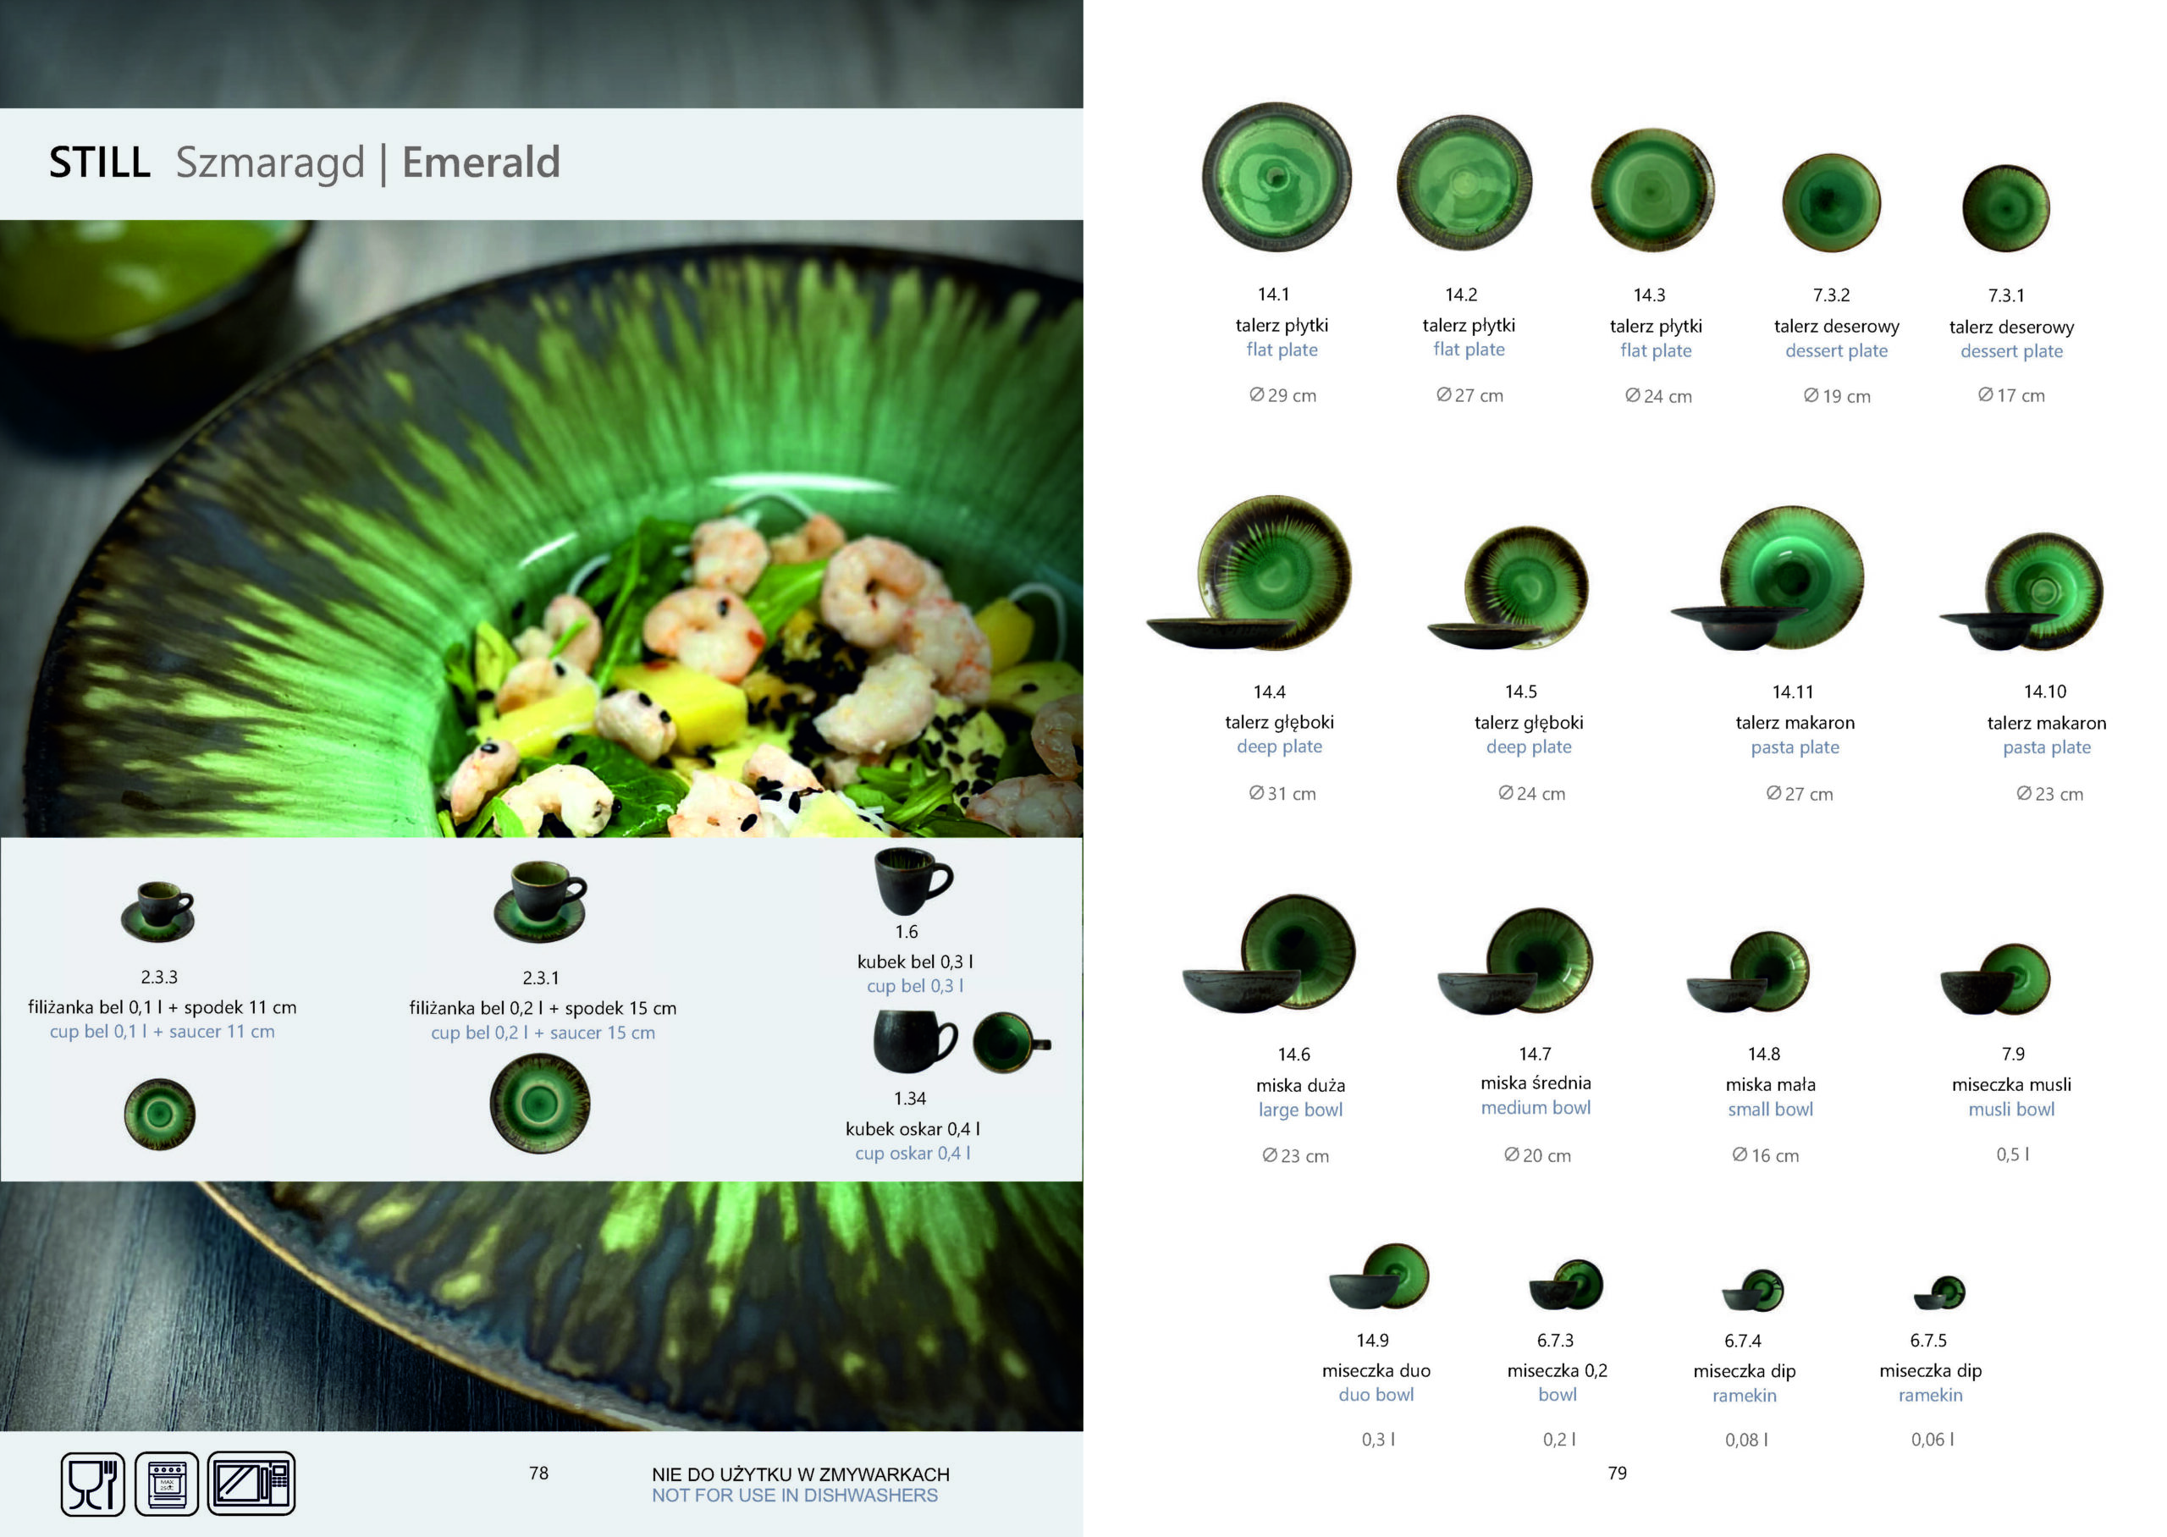This screenshot has height=1537, width=2167.
Task: Click the 'cup bel 0,2 l + saucer 15 cm' label
Action: coord(543,1033)
